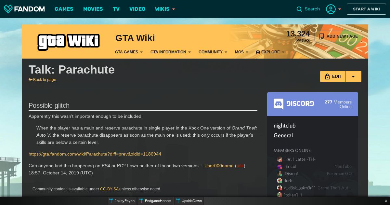Click the search magnifier icon
Viewport: 390px width, 205px height.
coord(299,9)
